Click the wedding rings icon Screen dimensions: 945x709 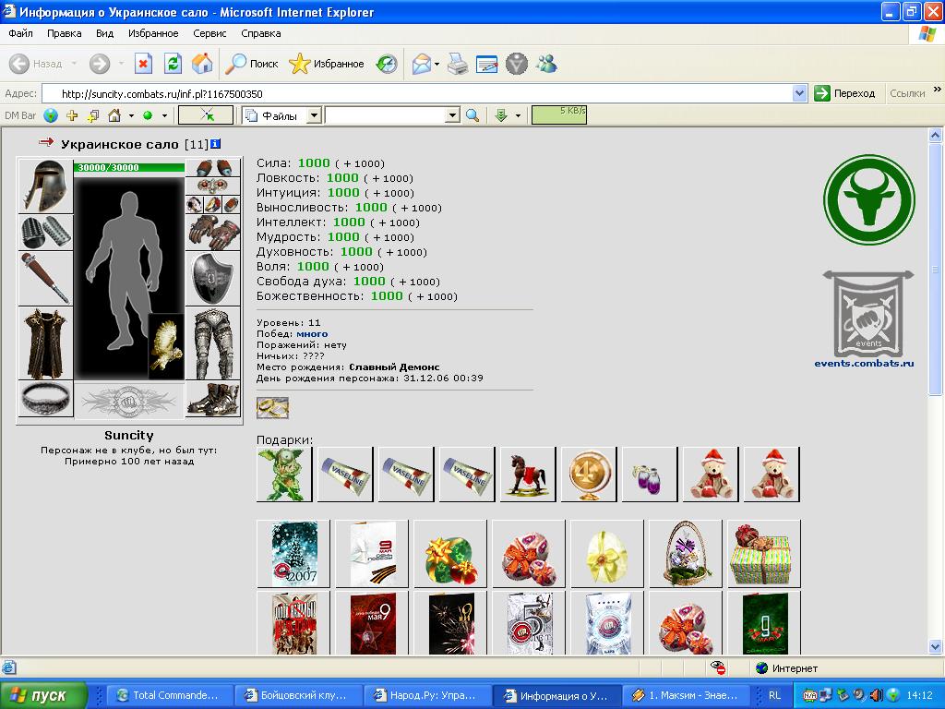click(x=272, y=407)
